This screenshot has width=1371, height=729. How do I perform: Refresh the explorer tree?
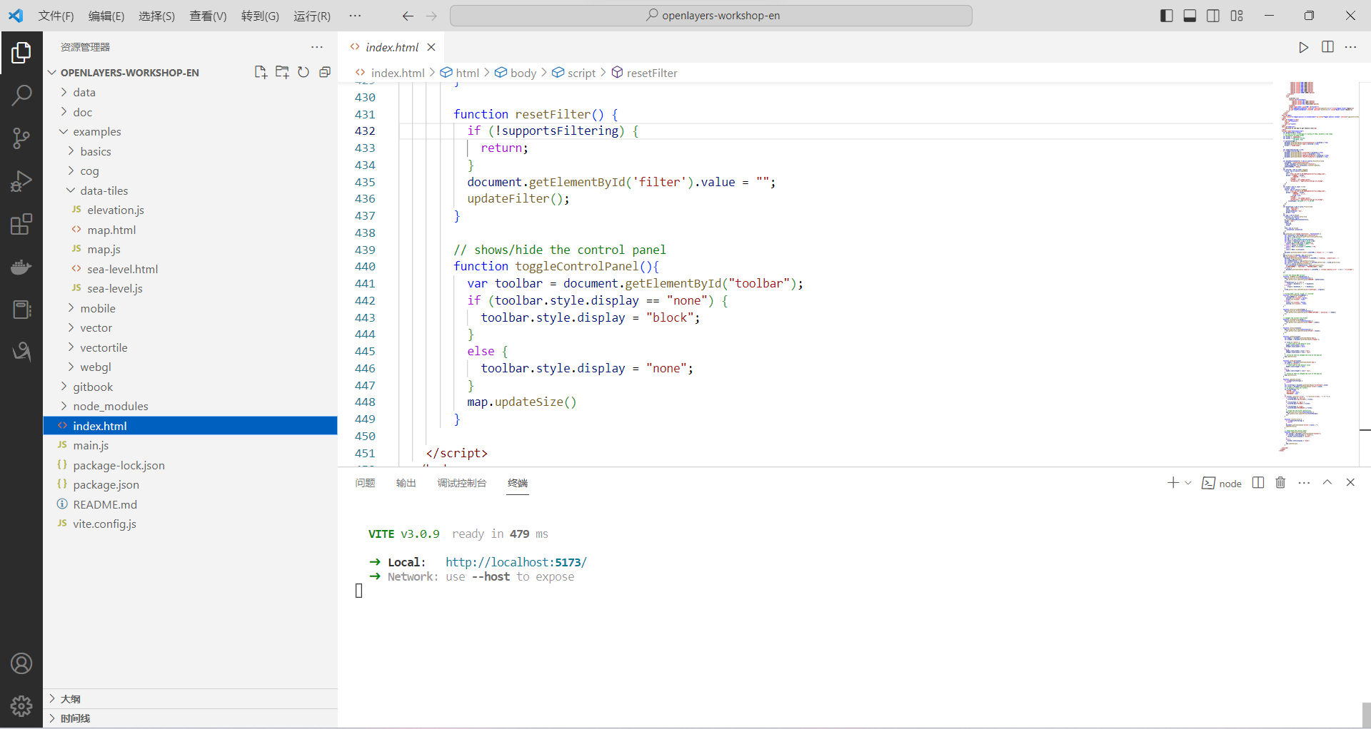coord(303,72)
